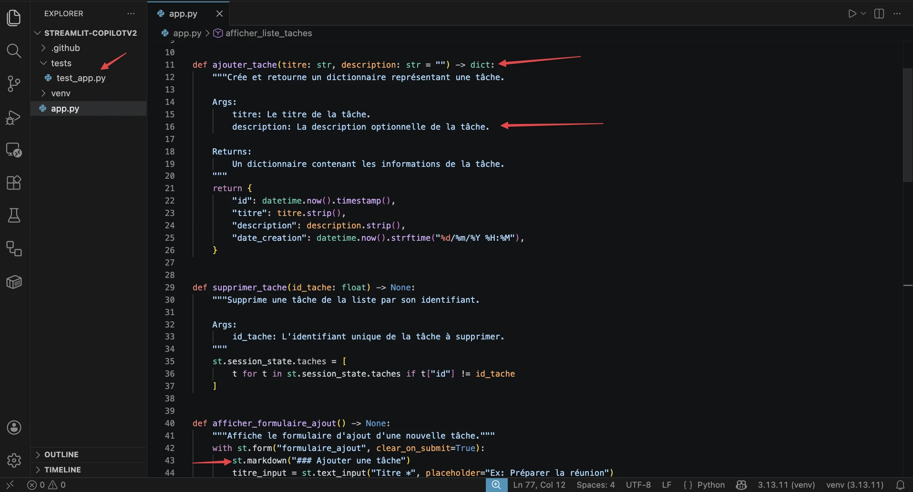Click afficher_liste_taches in the breadcrumb

[x=268, y=33]
